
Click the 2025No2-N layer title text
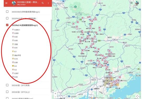coord(25,25)
